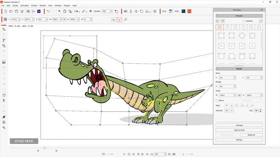Enable the Mirror checkbox
The width and height of the screenshot is (280, 157).
(x=217, y=100)
